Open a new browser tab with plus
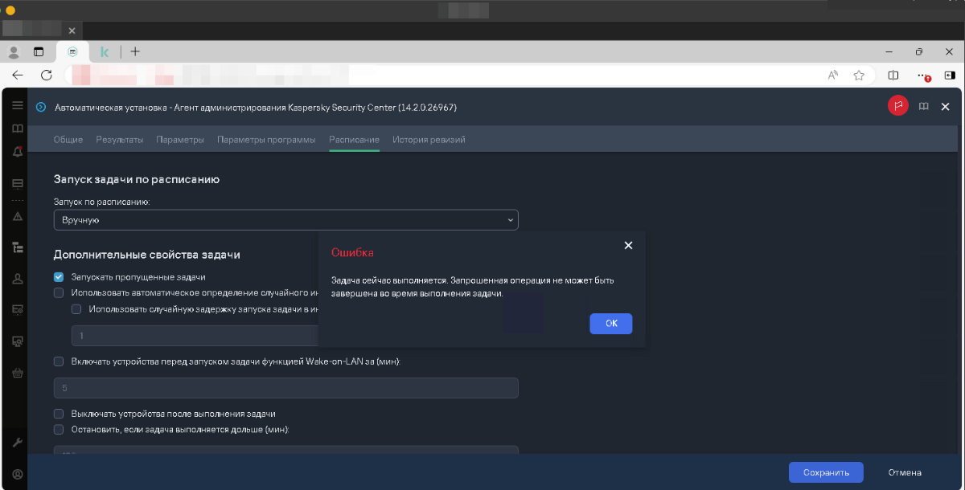 pyautogui.click(x=135, y=51)
